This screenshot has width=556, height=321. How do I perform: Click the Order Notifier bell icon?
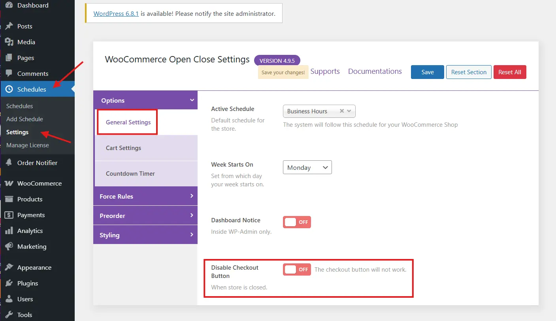(x=9, y=163)
